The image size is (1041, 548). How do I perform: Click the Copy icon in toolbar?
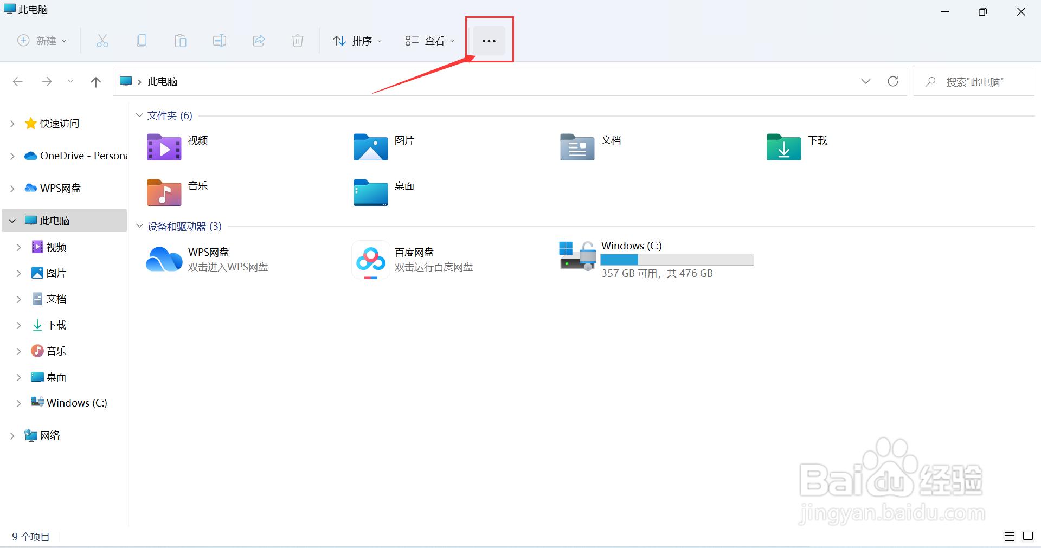click(142, 41)
